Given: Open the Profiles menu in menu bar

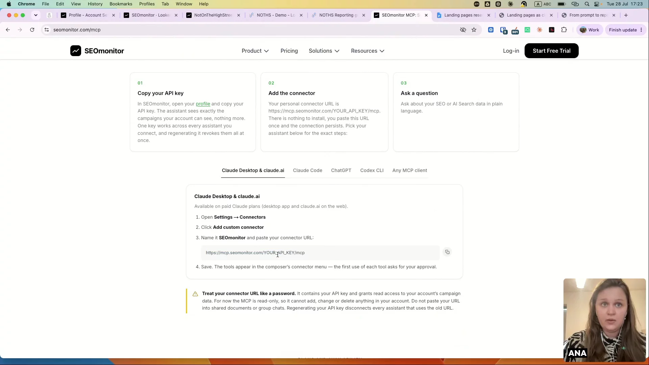Looking at the screenshot, I should pyautogui.click(x=147, y=4).
